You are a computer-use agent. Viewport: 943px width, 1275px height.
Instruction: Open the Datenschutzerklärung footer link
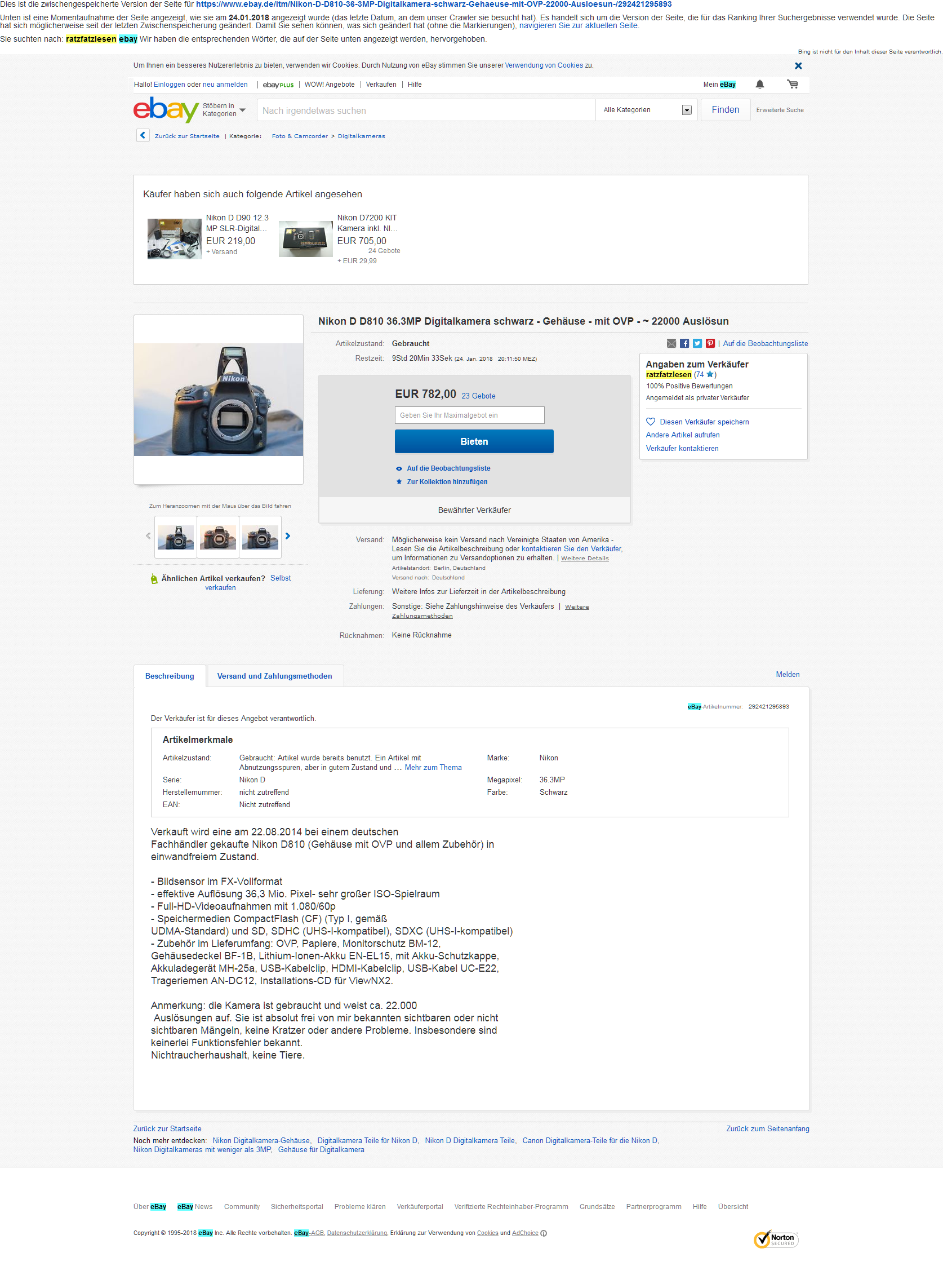click(x=357, y=1233)
